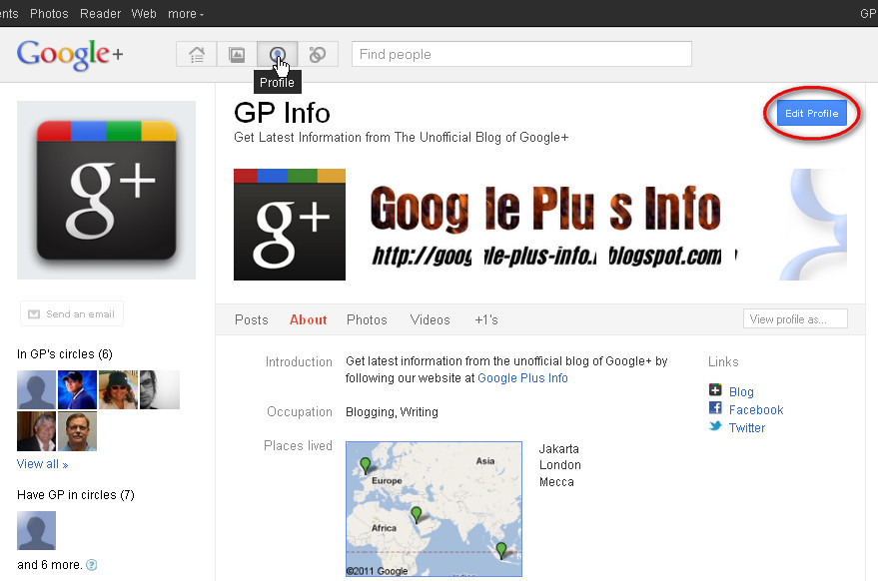The image size is (878, 581).
Task: Click the Places lived map
Action: (434, 509)
